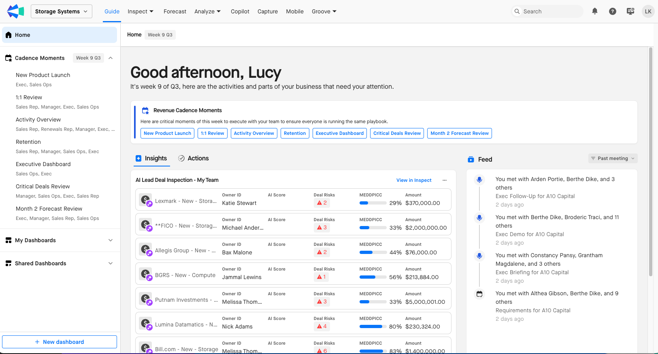Click the Lumina Datamatics deal icon
The height and width of the screenshot is (354, 658).
pyautogui.click(x=146, y=324)
